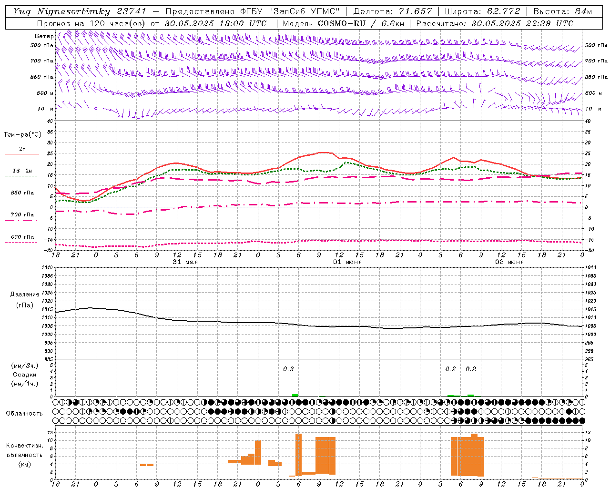Click the tallest orange convective bar near 6h on 01 июня
The width and height of the screenshot is (610, 488).
[x=298, y=455]
